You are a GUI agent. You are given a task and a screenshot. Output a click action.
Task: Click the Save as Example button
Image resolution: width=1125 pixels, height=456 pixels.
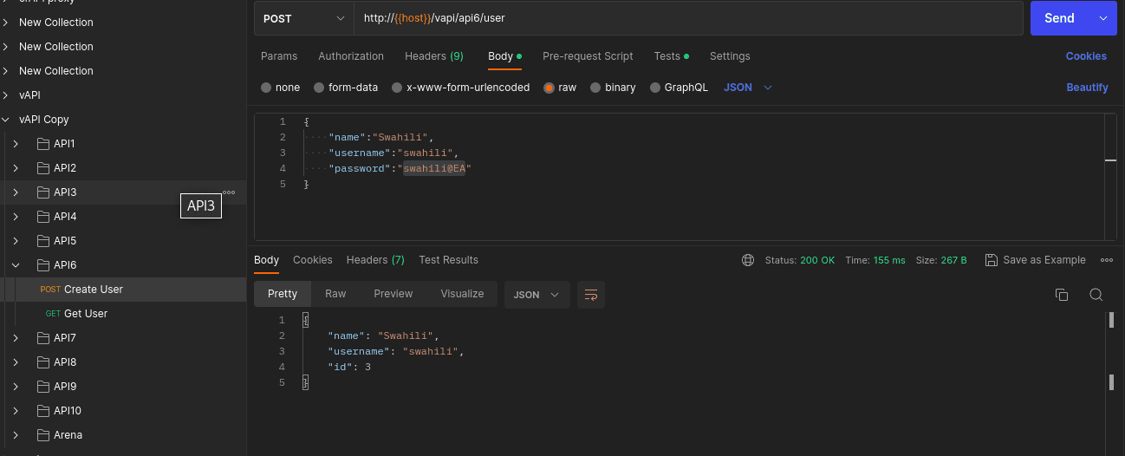point(1035,260)
